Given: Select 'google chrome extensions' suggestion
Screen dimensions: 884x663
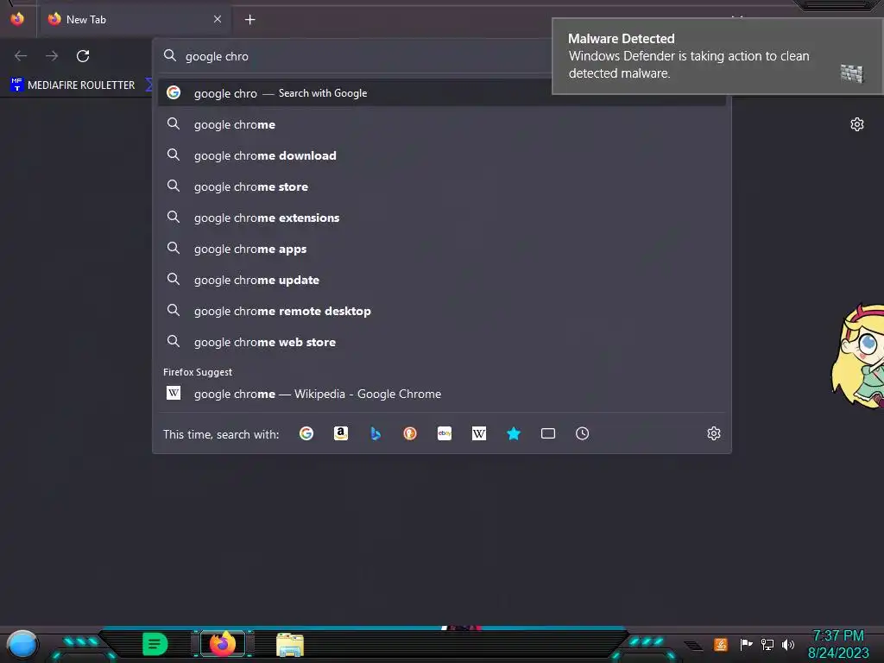Looking at the screenshot, I should 442,218.
